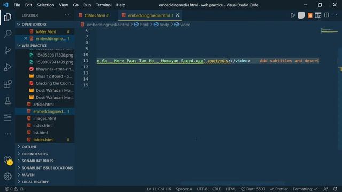Select the embeddingmedia.html editor tab
This screenshot has height=192, width=342.
point(149,15)
